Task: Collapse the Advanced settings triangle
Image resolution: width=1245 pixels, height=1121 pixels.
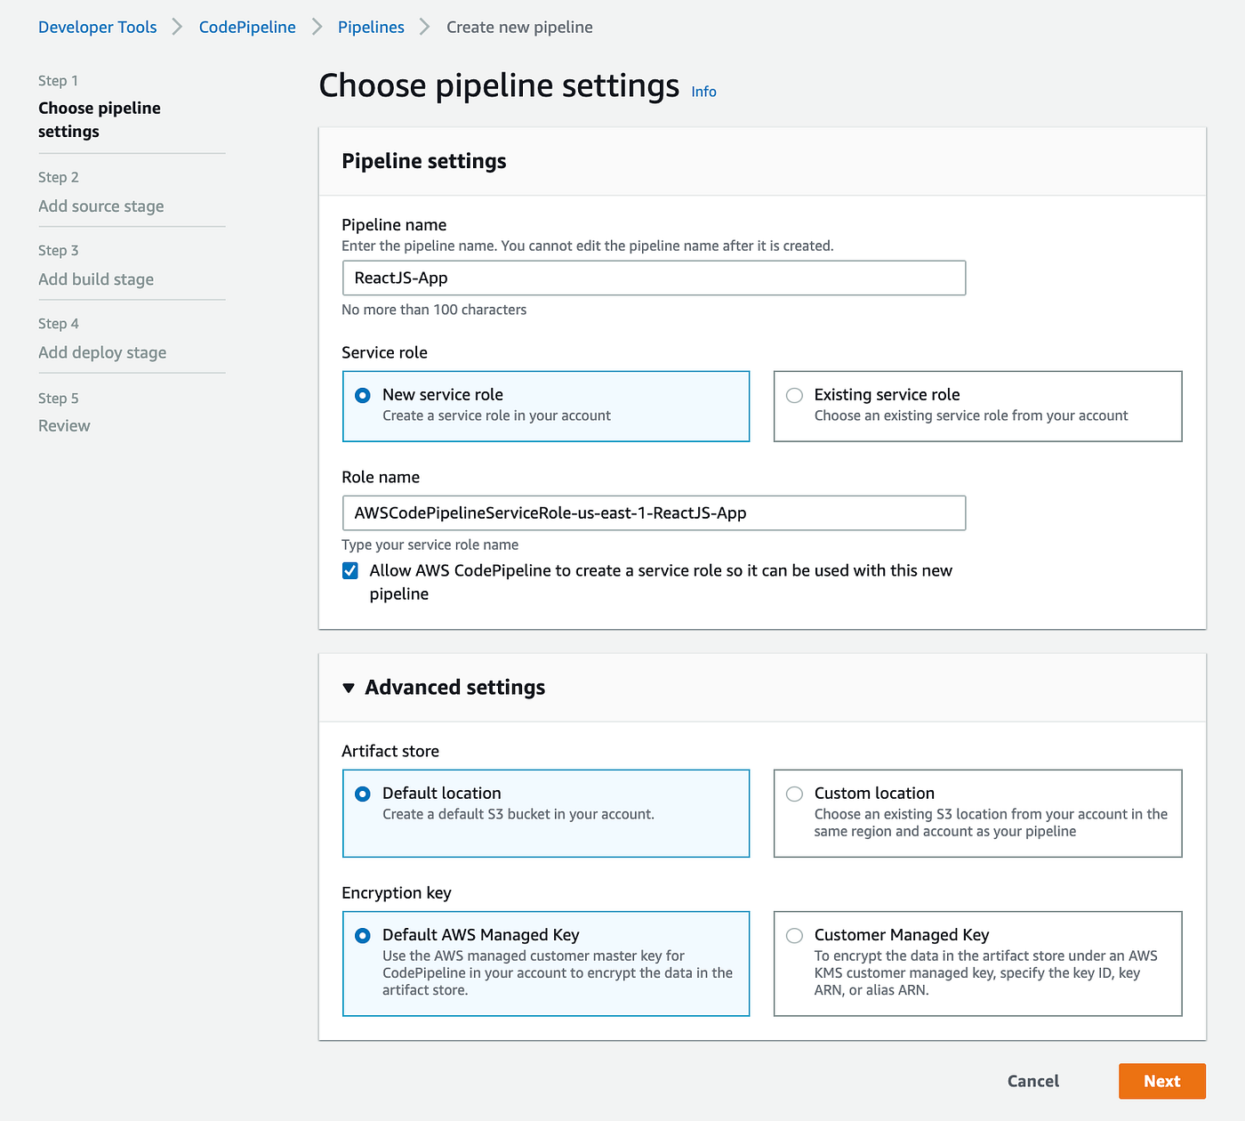Action: tap(349, 688)
